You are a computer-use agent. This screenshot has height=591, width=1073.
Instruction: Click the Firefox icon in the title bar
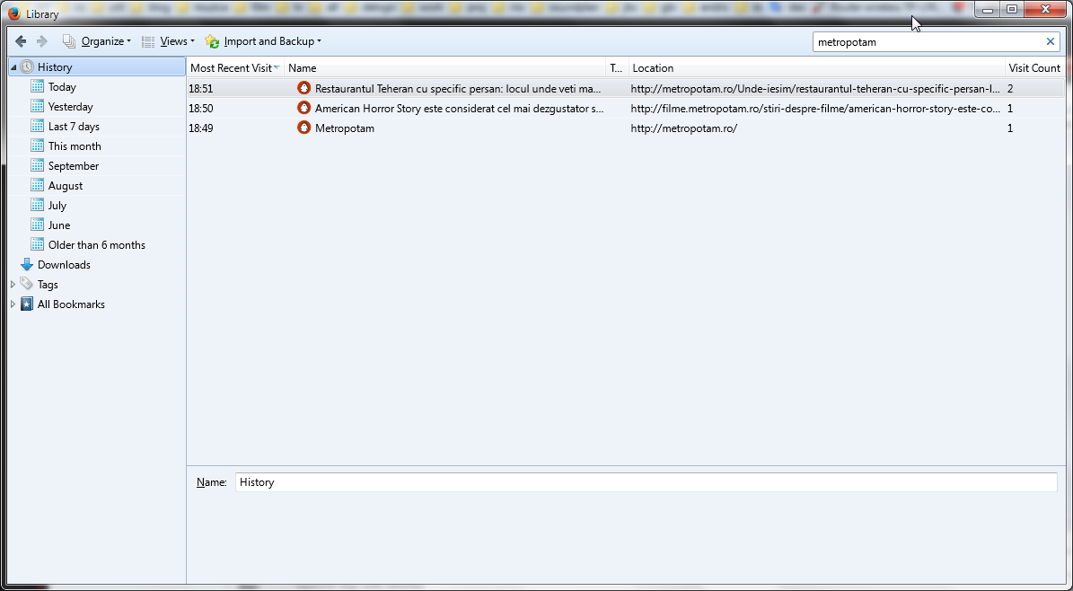(x=13, y=13)
